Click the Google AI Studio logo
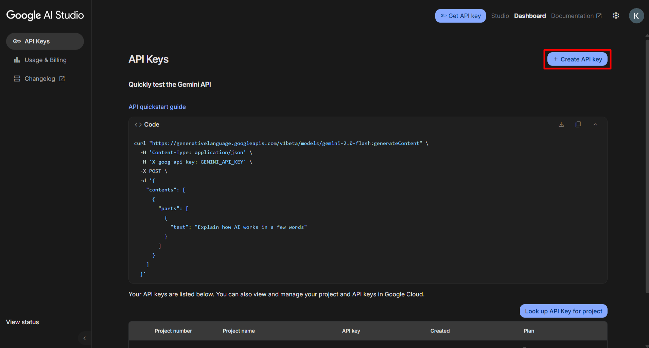Image resolution: width=649 pixels, height=348 pixels. coord(45,15)
